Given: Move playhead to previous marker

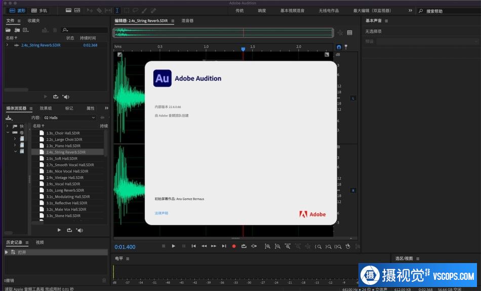Looking at the screenshot, I should tap(193, 246).
